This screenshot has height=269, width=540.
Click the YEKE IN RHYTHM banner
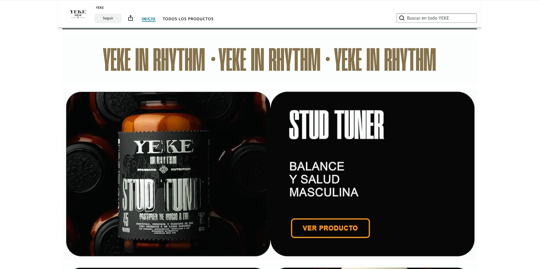[270, 59]
